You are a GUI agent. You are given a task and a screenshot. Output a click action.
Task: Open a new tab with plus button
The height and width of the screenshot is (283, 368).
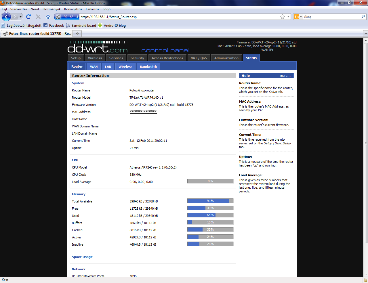77,34
